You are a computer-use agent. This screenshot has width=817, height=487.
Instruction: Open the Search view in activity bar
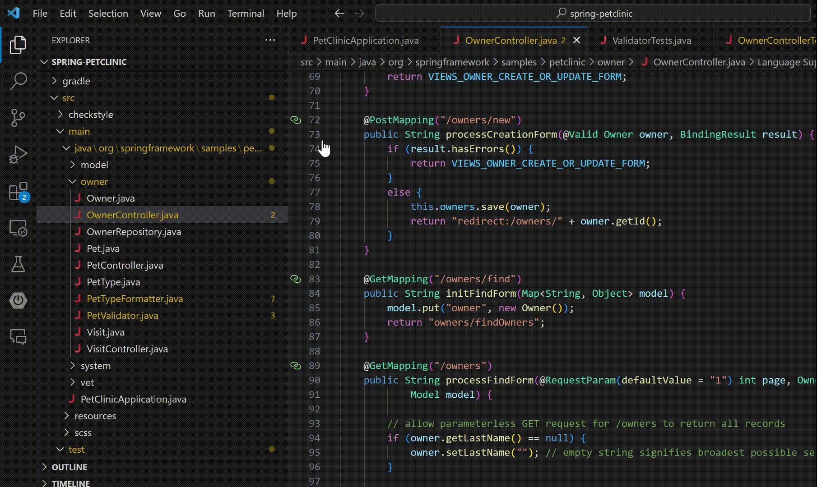(x=18, y=80)
